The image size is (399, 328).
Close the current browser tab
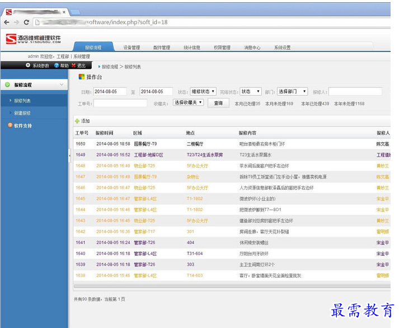point(64,12)
